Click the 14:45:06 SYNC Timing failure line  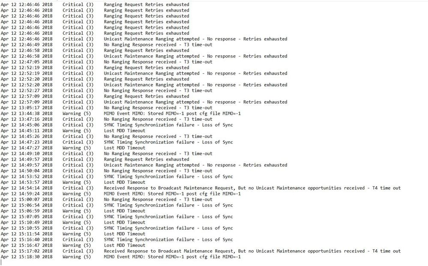[x=168, y=125]
